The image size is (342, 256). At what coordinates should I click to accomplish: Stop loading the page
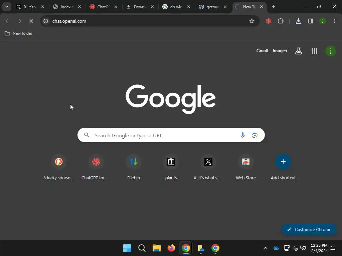(x=31, y=21)
